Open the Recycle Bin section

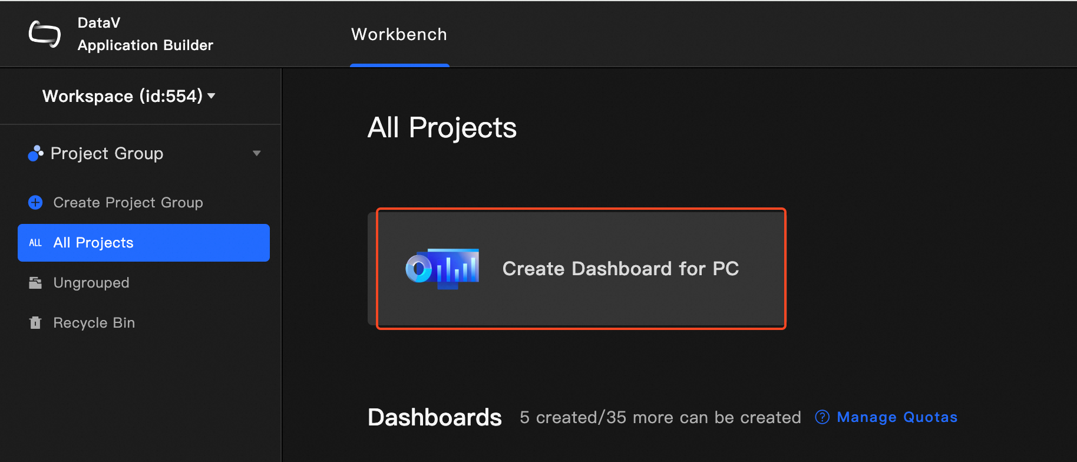(94, 323)
